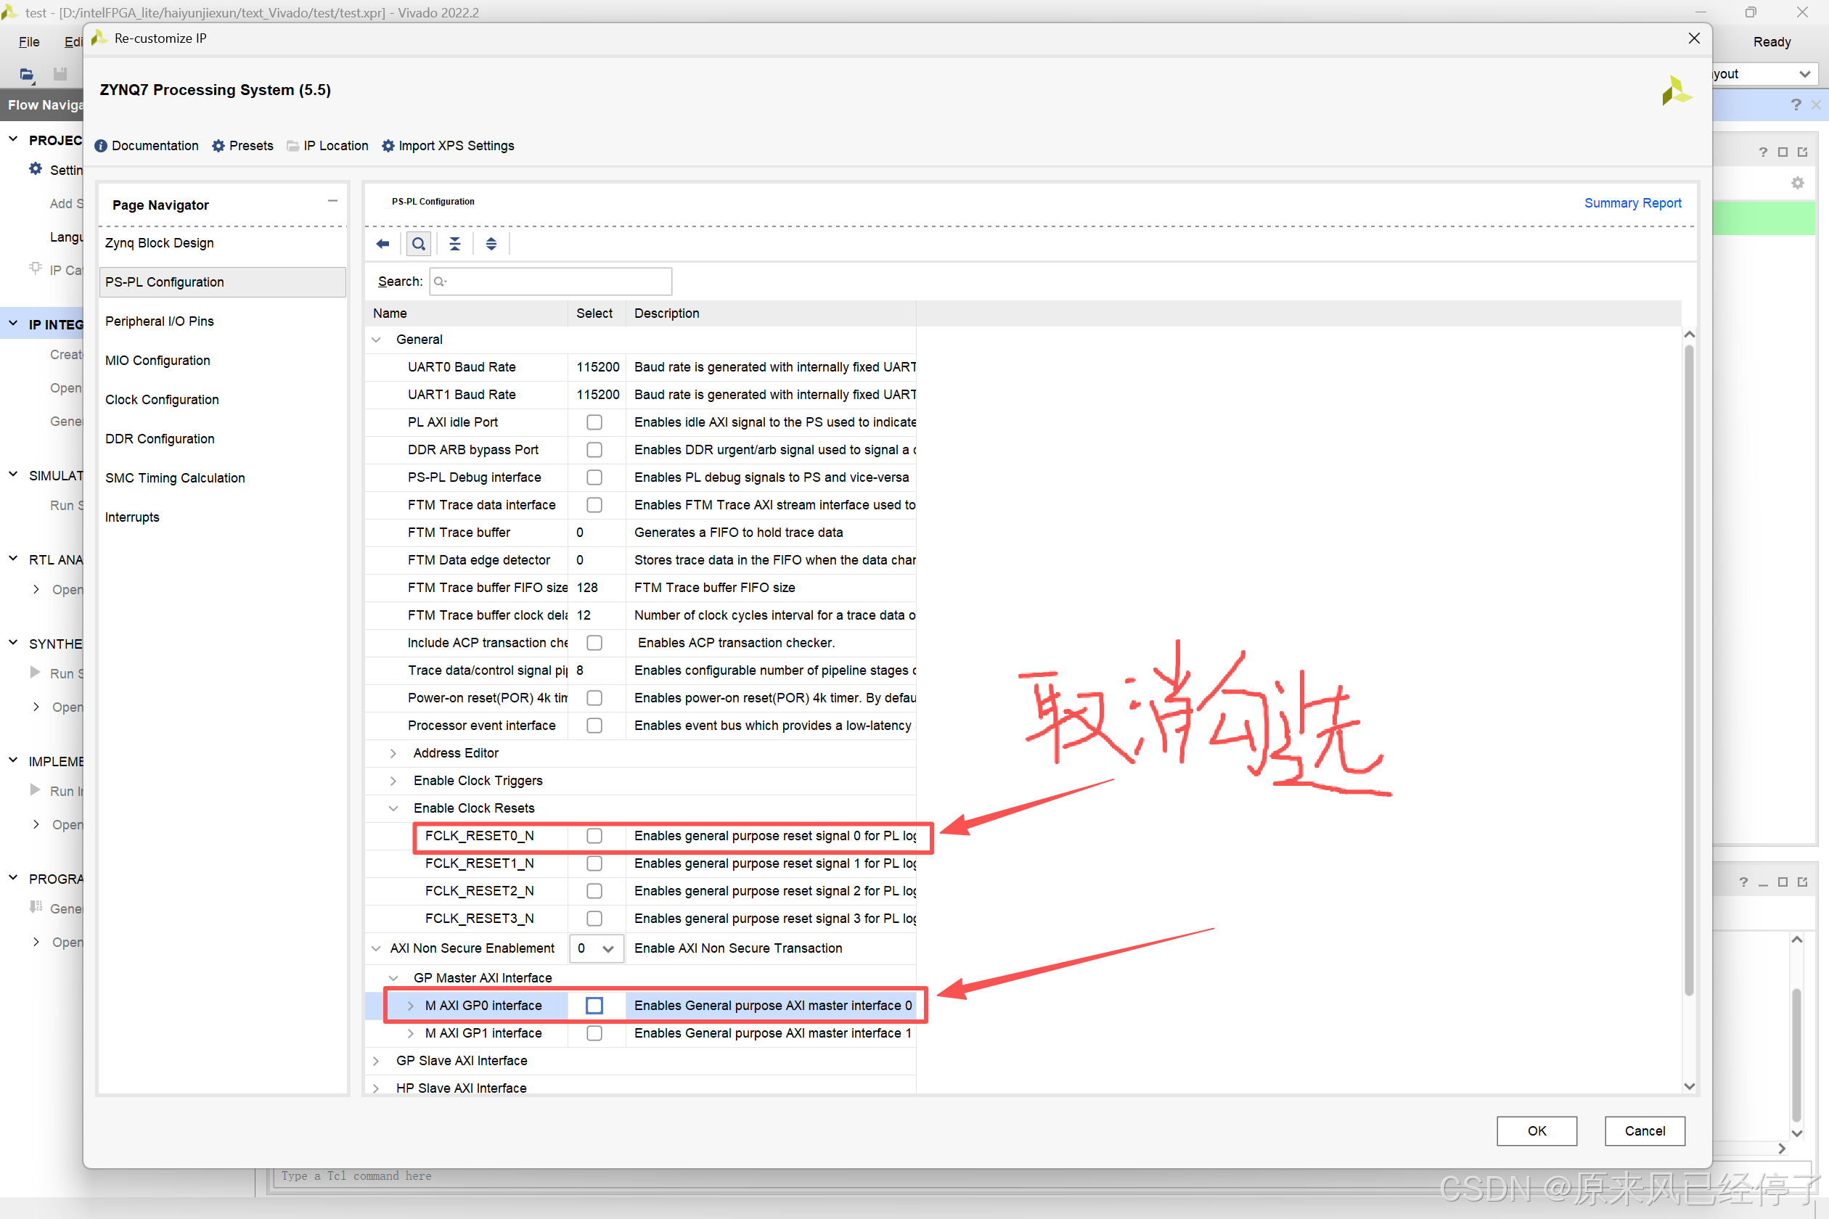The height and width of the screenshot is (1219, 1829).
Task: Open the MIO Configuration page
Action: [158, 361]
